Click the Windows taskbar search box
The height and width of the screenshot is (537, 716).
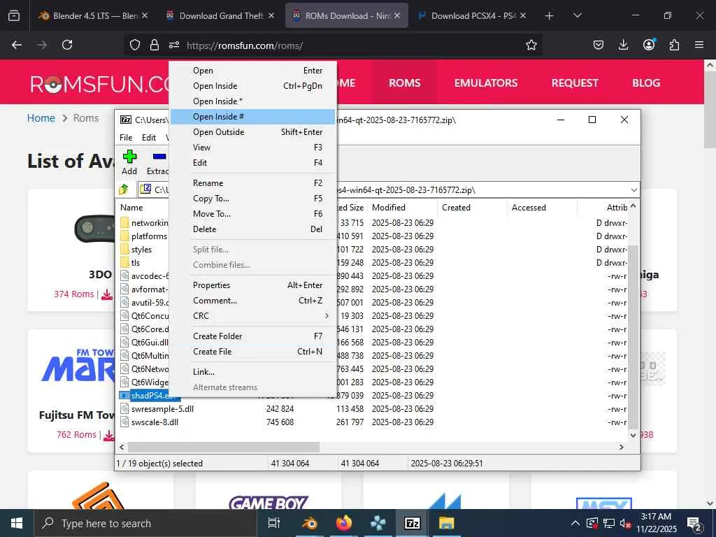coord(145,523)
